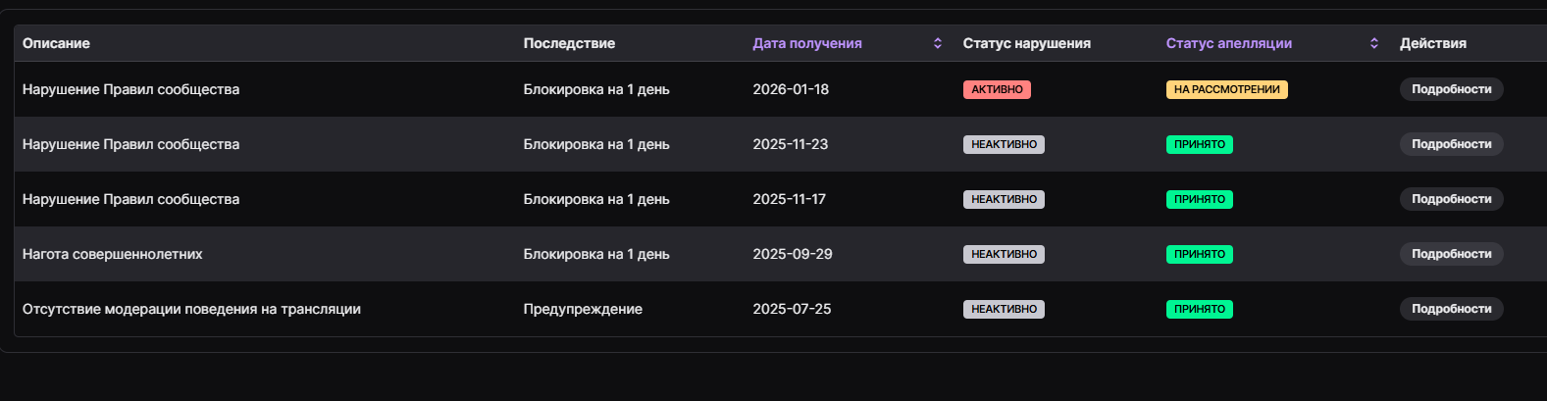
Task: Open "Подробности" for the "Предупреждение" row
Action: coord(1451,309)
